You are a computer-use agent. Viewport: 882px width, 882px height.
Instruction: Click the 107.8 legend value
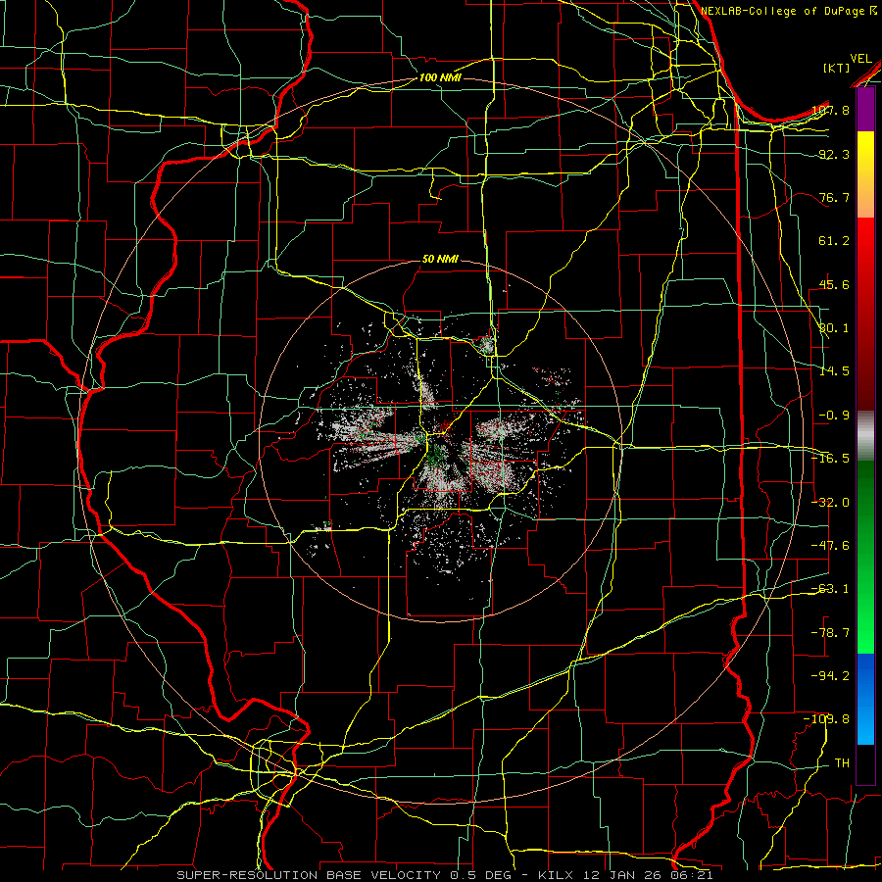831,110
